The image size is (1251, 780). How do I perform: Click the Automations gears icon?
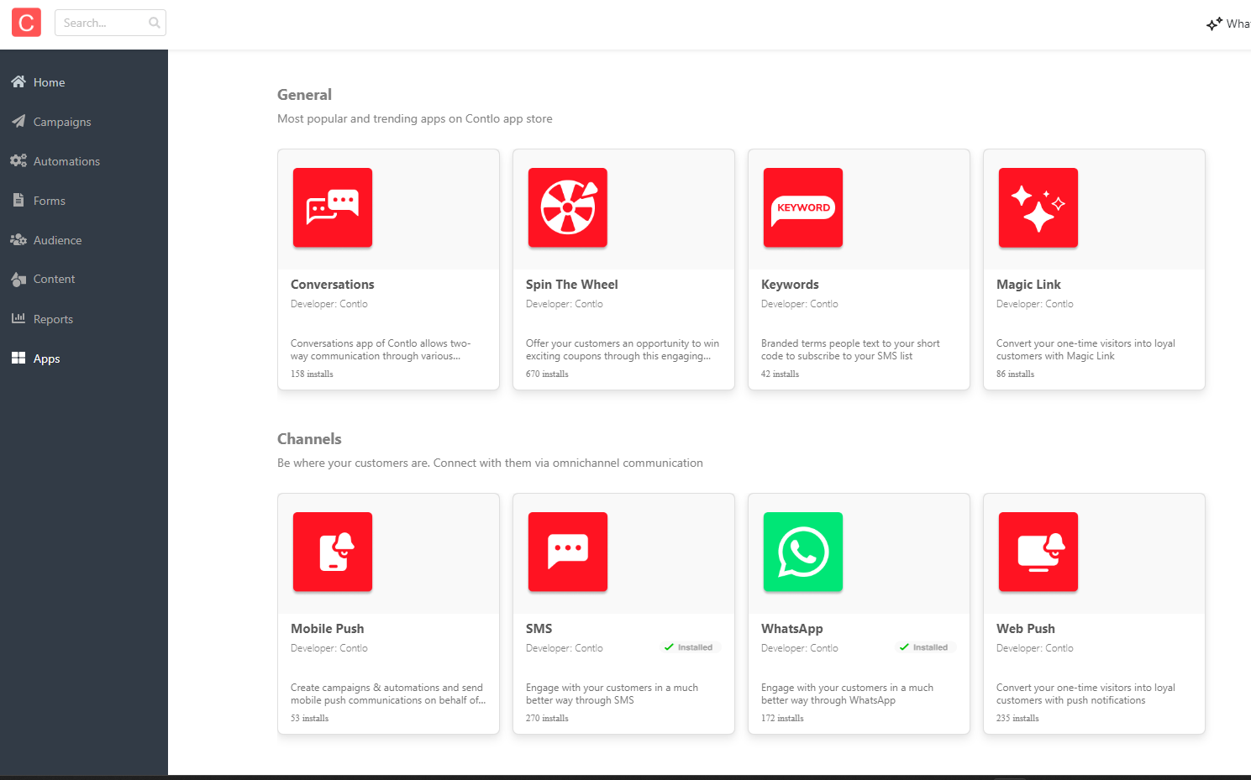[18, 160]
